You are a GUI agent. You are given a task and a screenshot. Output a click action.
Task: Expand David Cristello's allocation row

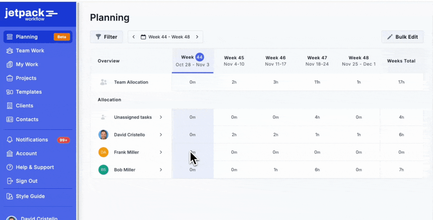[161, 135]
